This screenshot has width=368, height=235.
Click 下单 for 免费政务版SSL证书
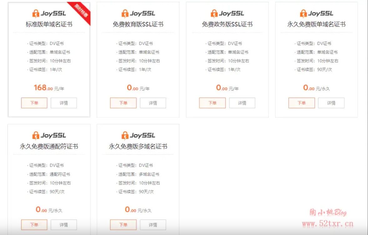[x=212, y=103]
